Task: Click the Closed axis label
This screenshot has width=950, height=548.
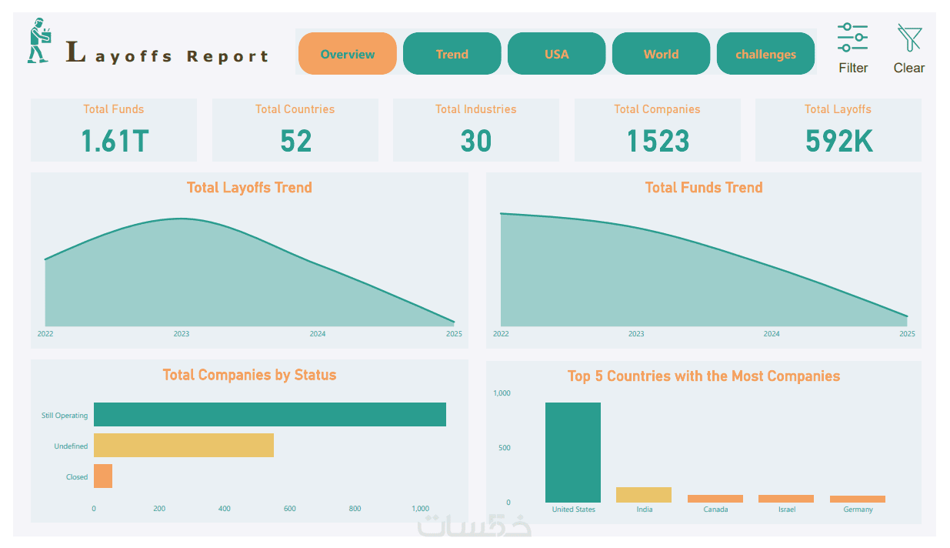Action: [77, 477]
